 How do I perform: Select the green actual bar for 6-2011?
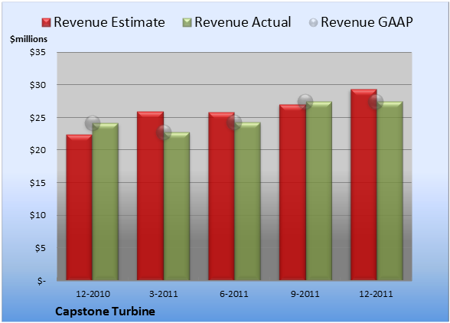pos(248,201)
